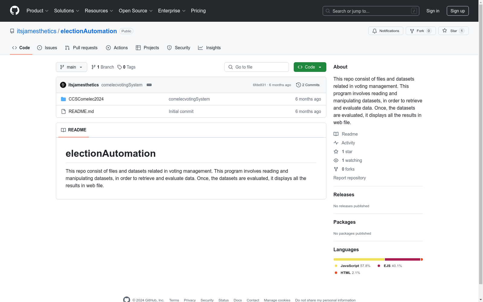View the 2 Commits history
The image size is (483, 302).
pos(308,85)
